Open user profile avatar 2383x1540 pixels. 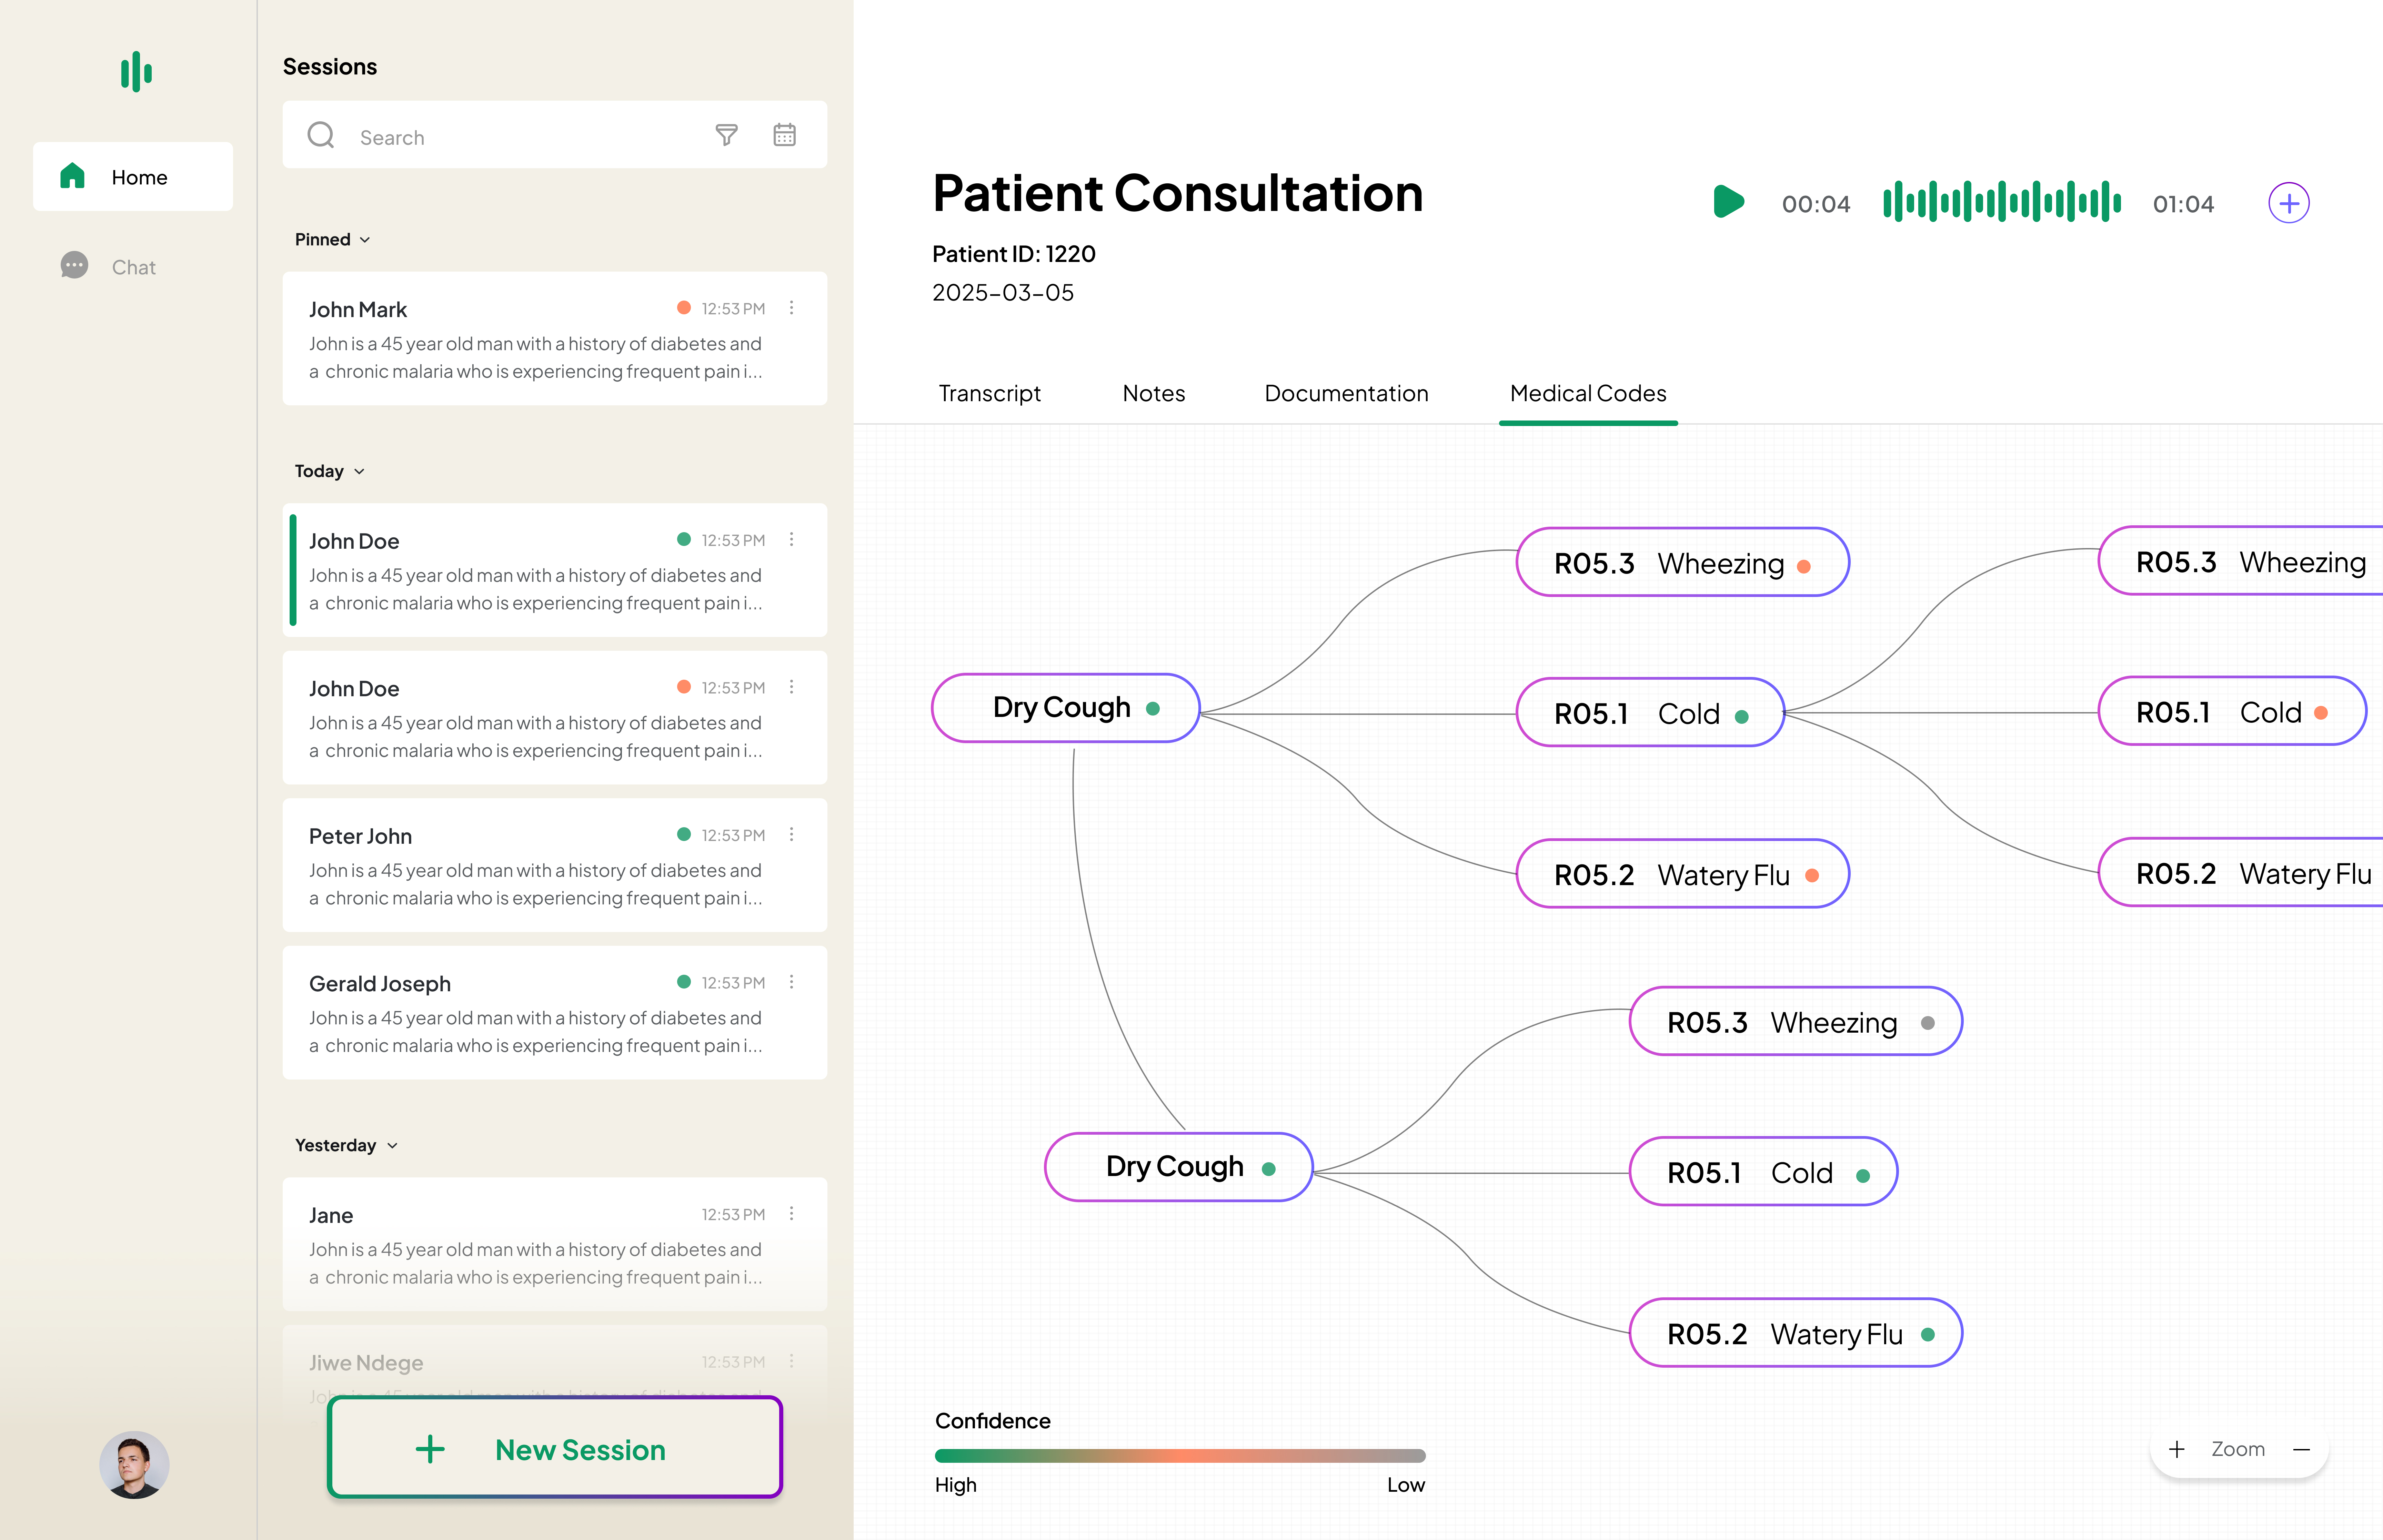coord(134,1465)
